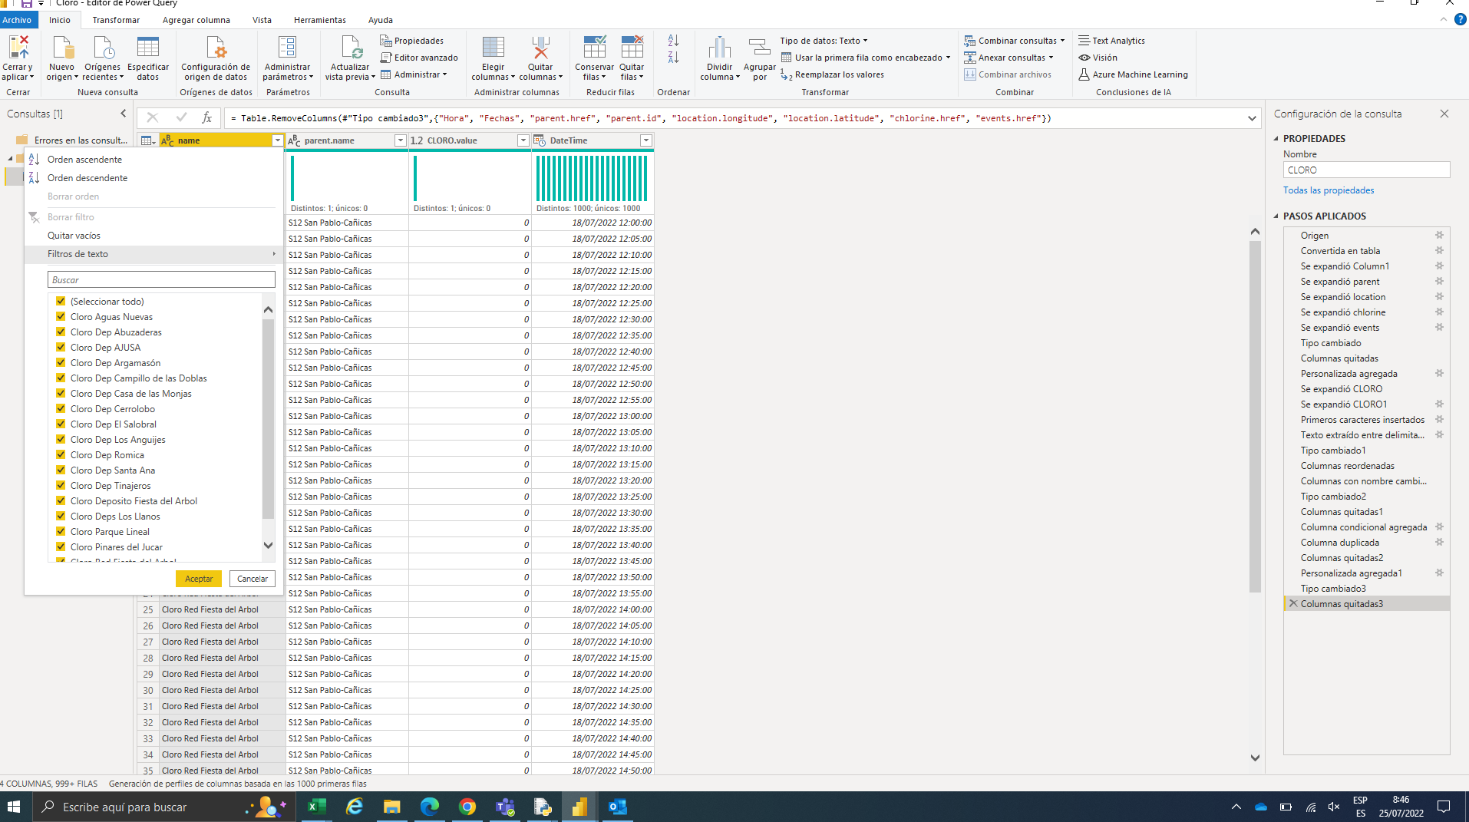Click the Conservar filas icon
The width and height of the screenshot is (1469, 822).
pos(594,48)
